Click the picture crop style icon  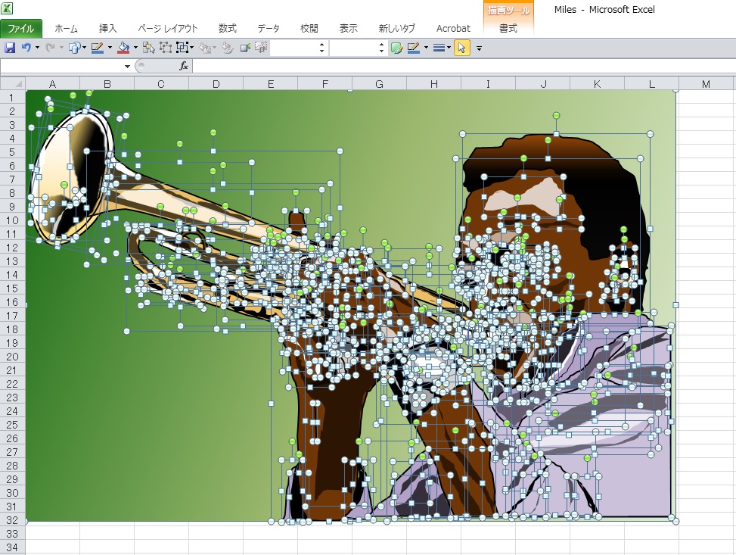click(261, 48)
